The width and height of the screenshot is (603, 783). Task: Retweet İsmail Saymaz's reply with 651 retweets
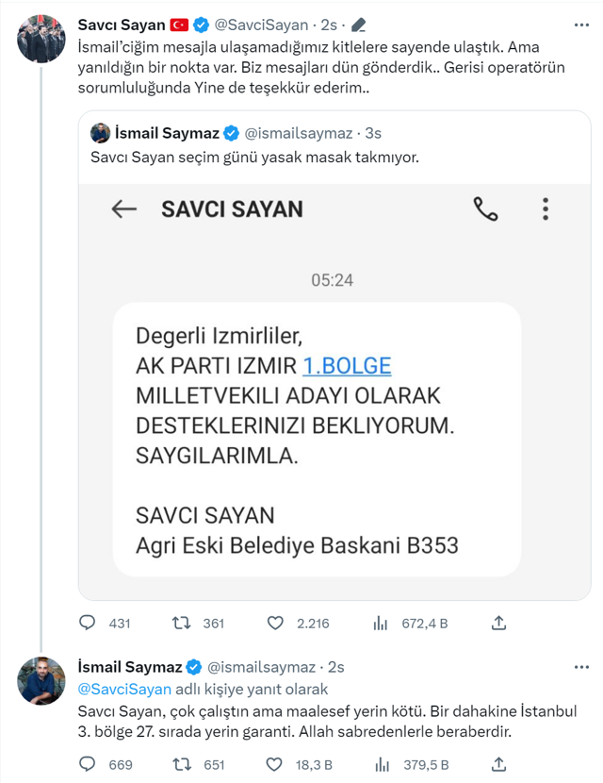click(184, 764)
